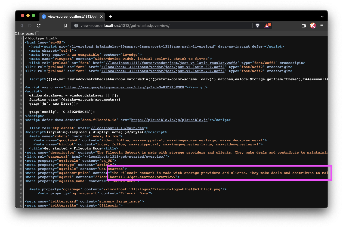Click the 'function gtag()' source line
This screenshot has width=343, height=228.
pos(75,99)
